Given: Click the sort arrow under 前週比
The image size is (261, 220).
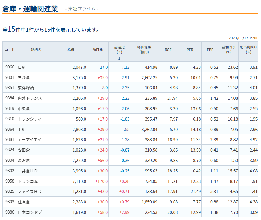Looking at the screenshot, I should [119, 59].
